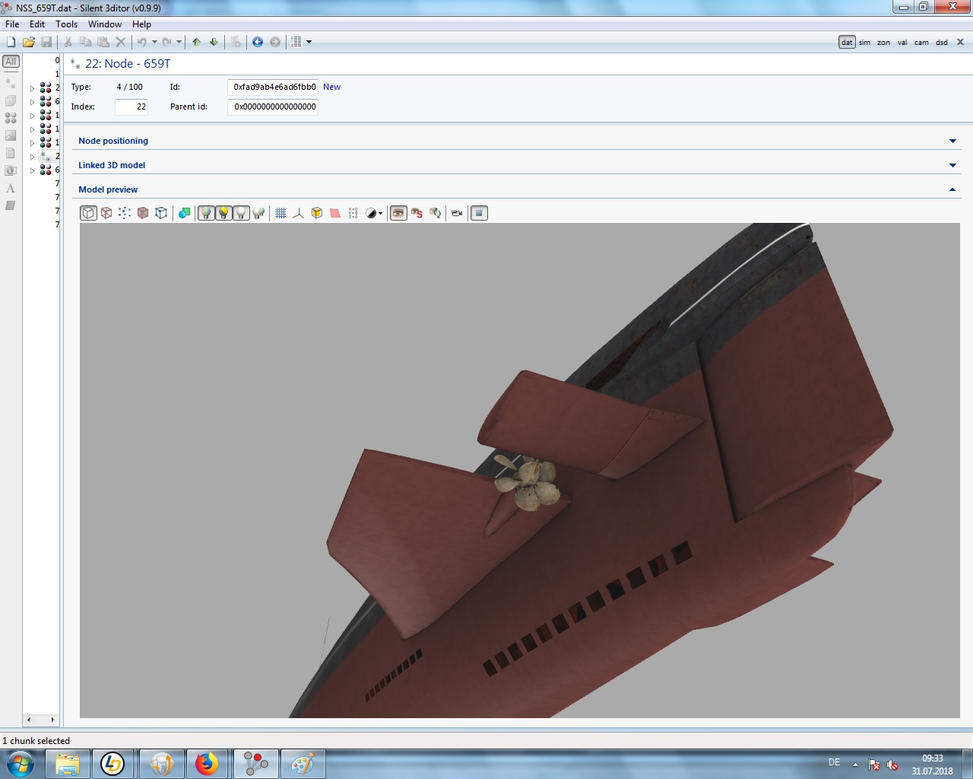Image resolution: width=973 pixels, height=779 pixels.
Task: Click the camera icon in preview toolbar
Action: pyautogui.click(x=457, y=213)
